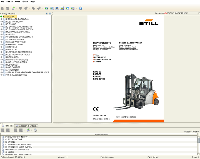Click the drawing window layout icon
Image resolution: width=200 pixels, height=159 pixels.
pos(67,8)
